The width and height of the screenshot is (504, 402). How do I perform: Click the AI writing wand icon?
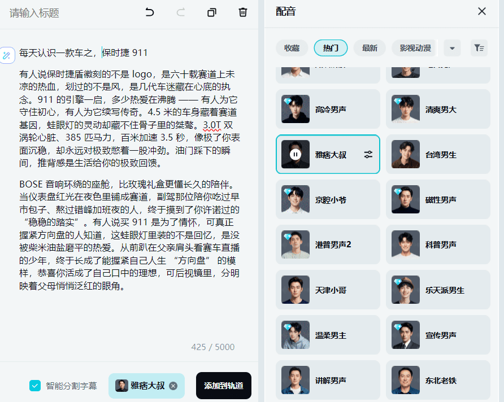[x=7, y=55]
